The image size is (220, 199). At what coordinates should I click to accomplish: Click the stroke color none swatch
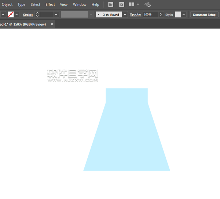tap(11, 15)
